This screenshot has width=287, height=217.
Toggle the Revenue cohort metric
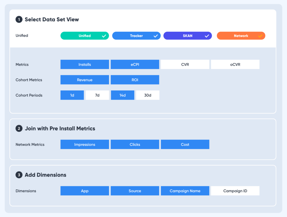coord(85,80)
